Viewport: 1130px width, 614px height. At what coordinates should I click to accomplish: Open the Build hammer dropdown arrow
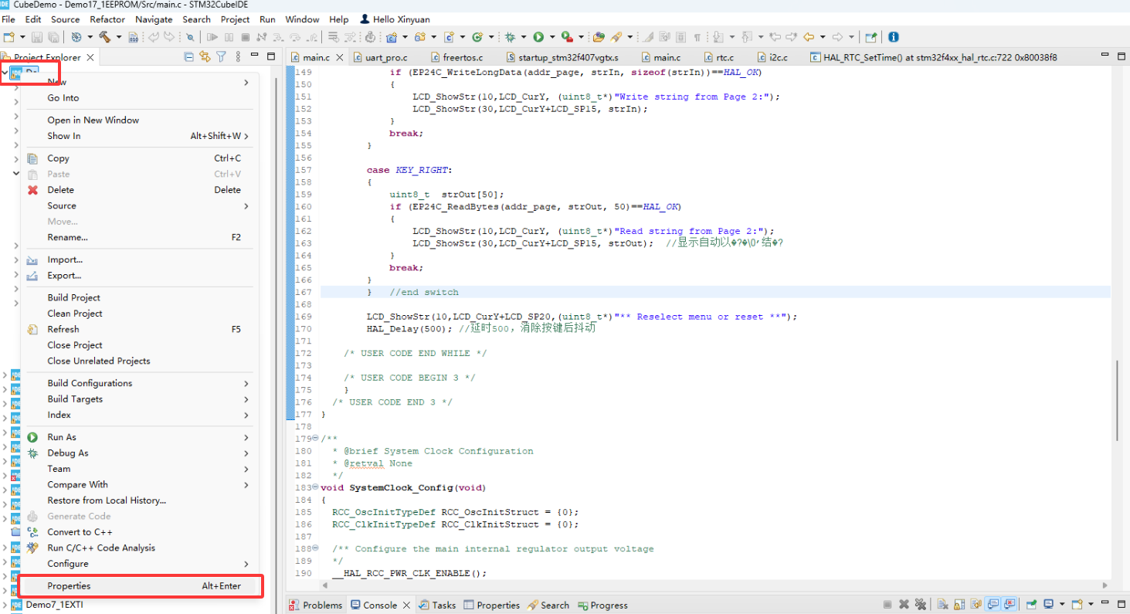pyautogui.click(x=118, y=37)
